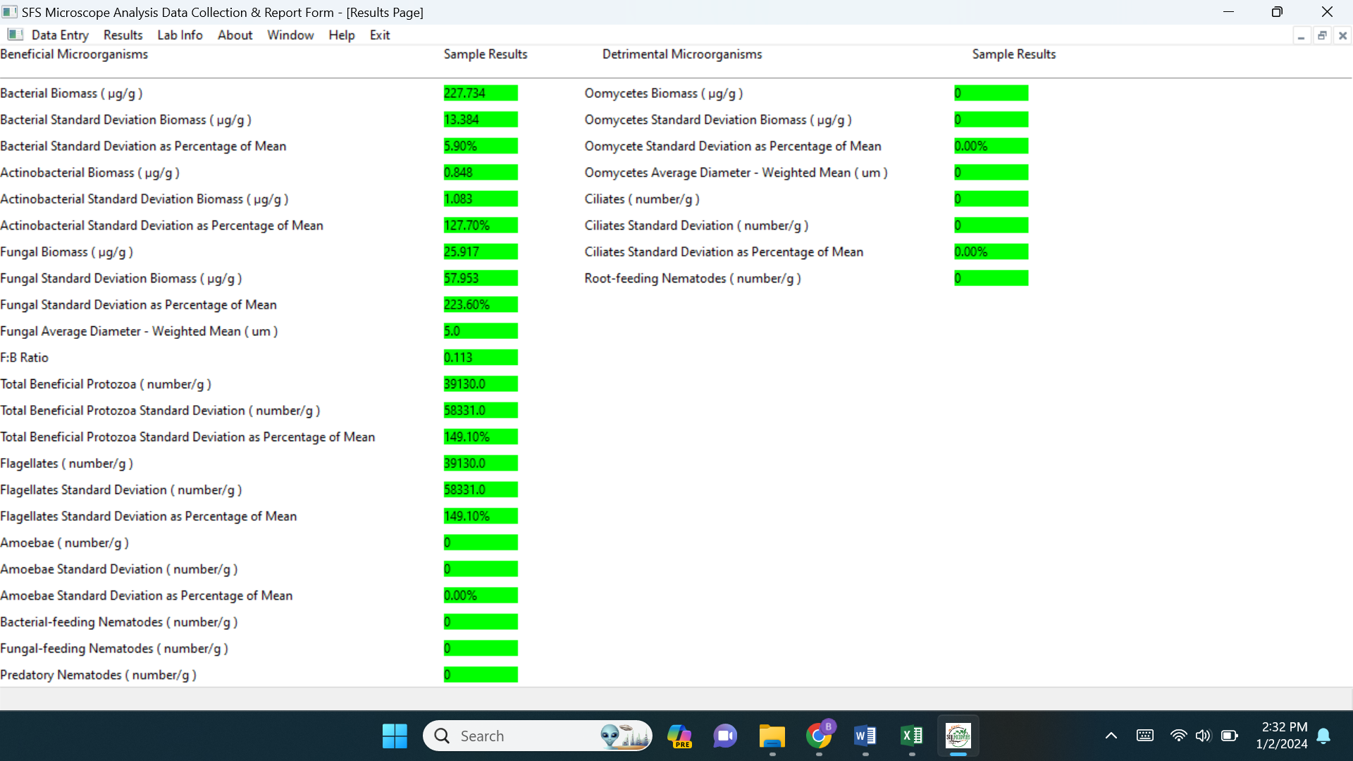This screenshot has height=761, width=1353.
Task: Click the Bacterial-feeding Nematodes label
Action: tap(119, 622)
